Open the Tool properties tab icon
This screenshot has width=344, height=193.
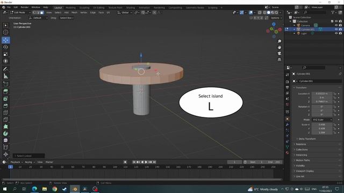(x=288, y=75)
